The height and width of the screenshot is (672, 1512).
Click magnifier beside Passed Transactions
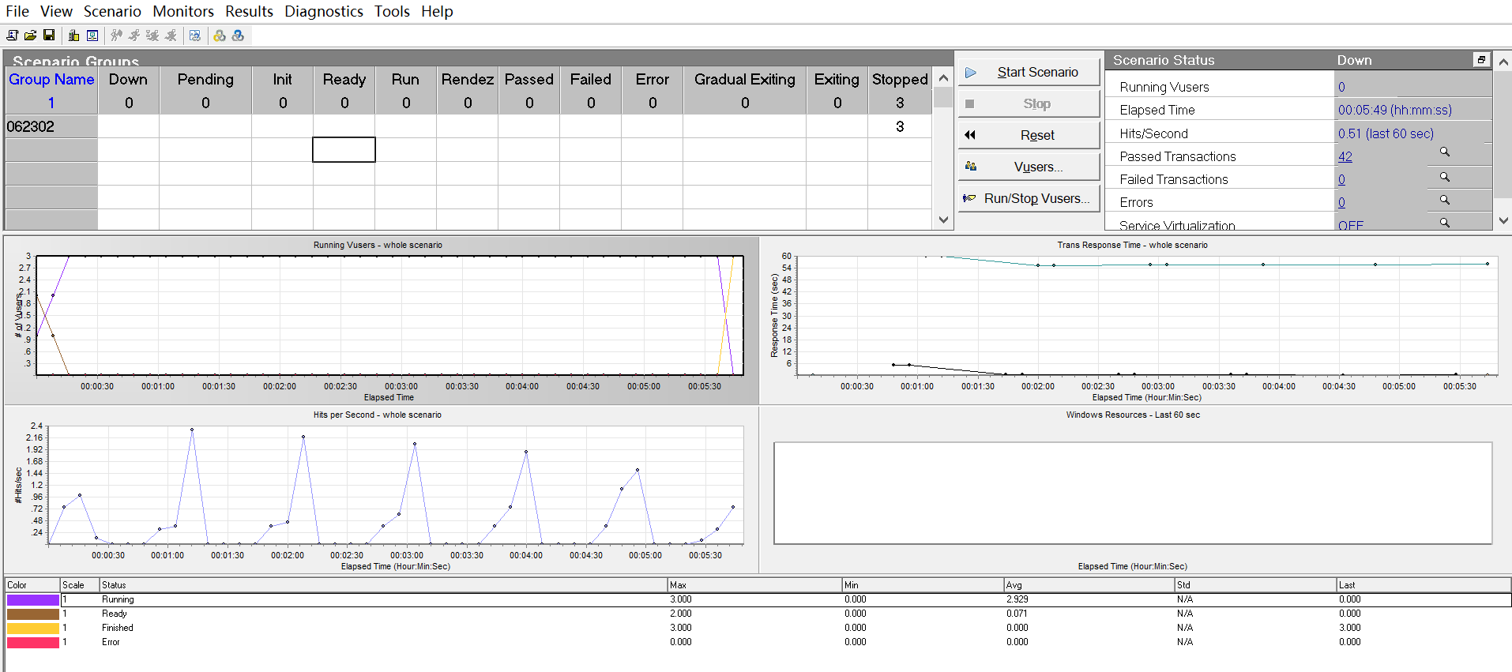point(1444,152)
